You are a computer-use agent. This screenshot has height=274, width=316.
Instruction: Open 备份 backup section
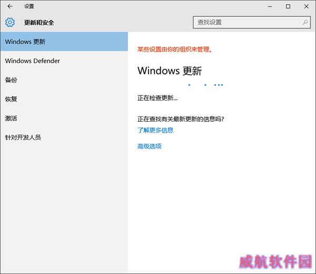(64, 80)
